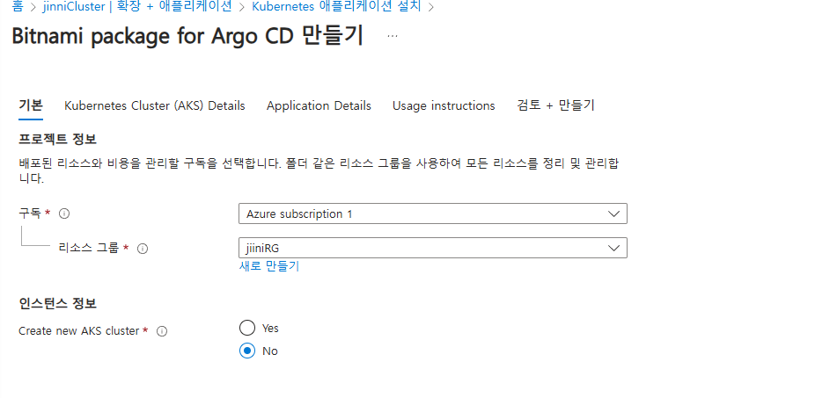815x398 pixels.
Task: Navigate to 홈 in breadcrumb
Action: coord(18,6)
